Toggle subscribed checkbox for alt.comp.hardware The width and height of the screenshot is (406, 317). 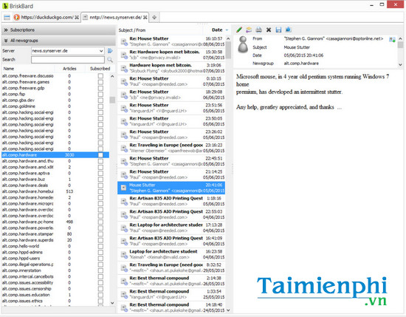100,155
